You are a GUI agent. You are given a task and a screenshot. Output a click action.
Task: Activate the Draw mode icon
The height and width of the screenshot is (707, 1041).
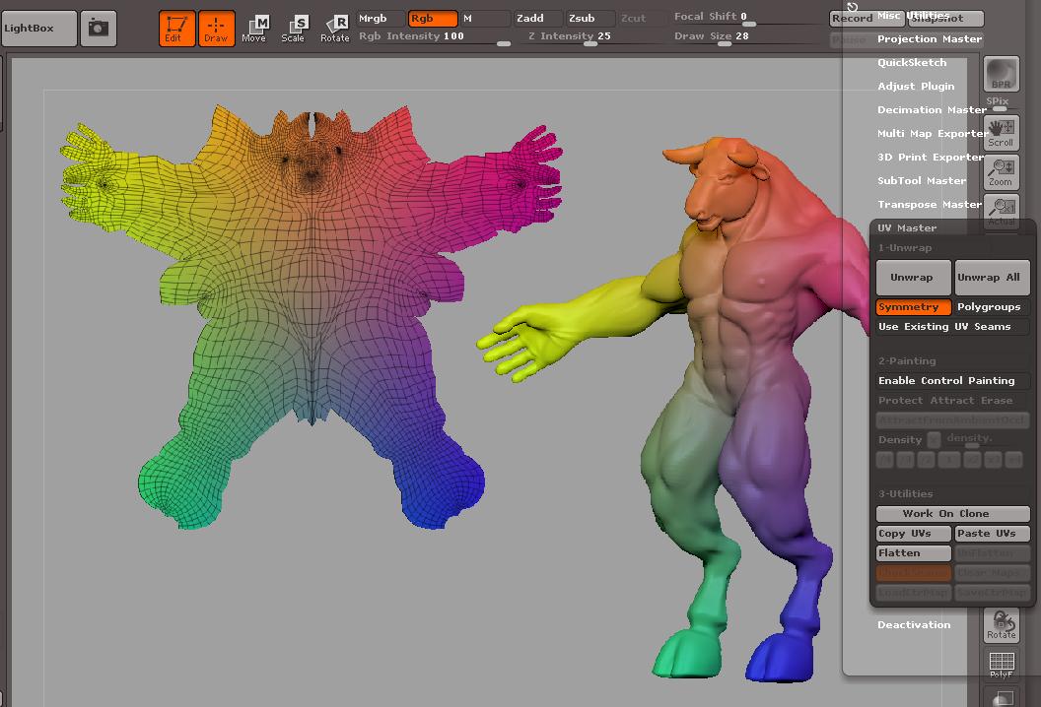click(x=216, y=29)
